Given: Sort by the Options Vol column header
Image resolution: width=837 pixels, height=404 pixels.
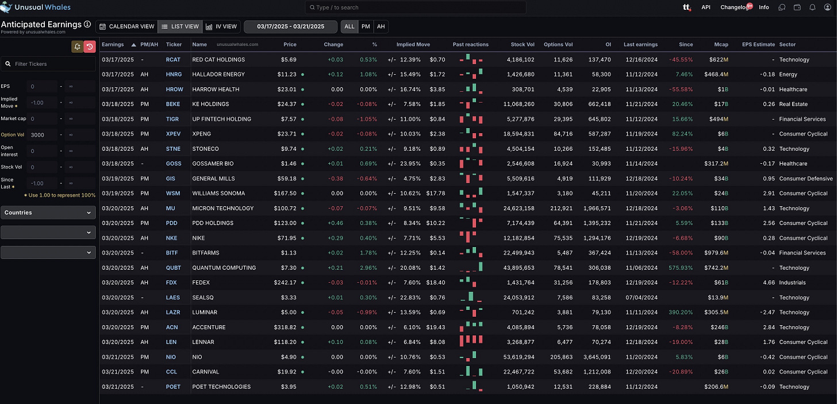Looking at the screenshot, I should coord(559,44).
